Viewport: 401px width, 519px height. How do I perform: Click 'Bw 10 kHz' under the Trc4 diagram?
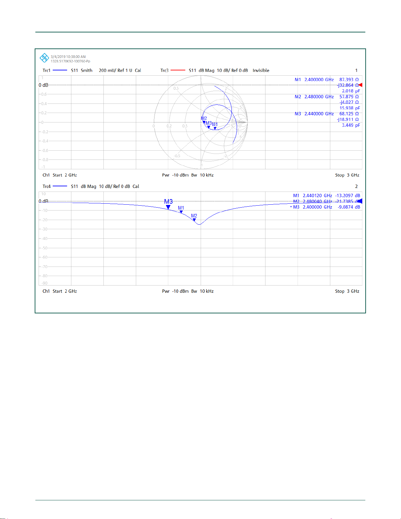click(x=202, y=291)
